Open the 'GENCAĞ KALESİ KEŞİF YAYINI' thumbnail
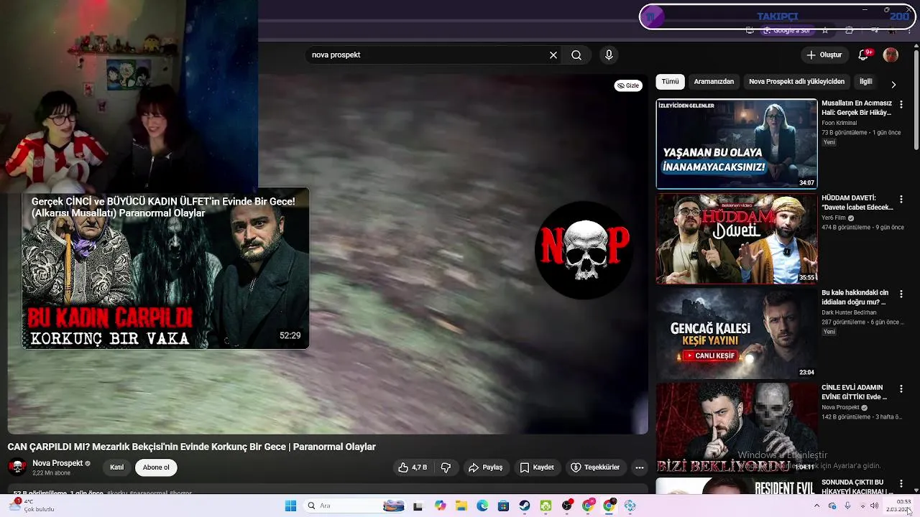The width and height of the screenshot is (920, 517). [x=737, y=333]
